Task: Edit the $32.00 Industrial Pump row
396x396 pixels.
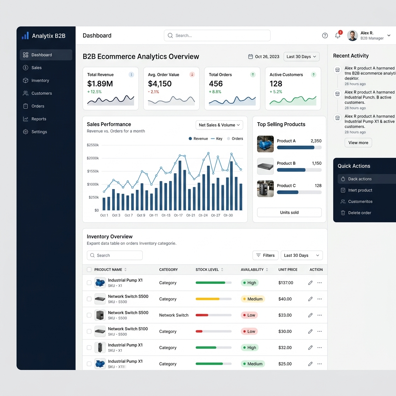Action: [311, 348]
